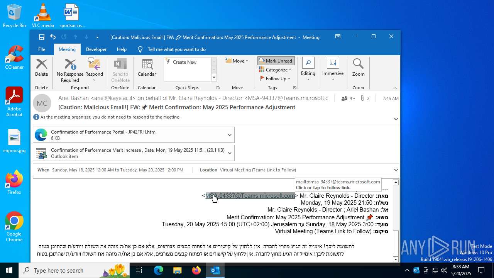Viewport: 494px width, 278px height.
Task: Select enpoor.jpg desktop file
Action: tap(14, 141)
